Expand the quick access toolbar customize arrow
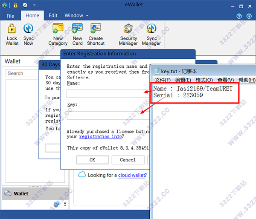Screen dimensions: 256x219 [x=34, y=6]
